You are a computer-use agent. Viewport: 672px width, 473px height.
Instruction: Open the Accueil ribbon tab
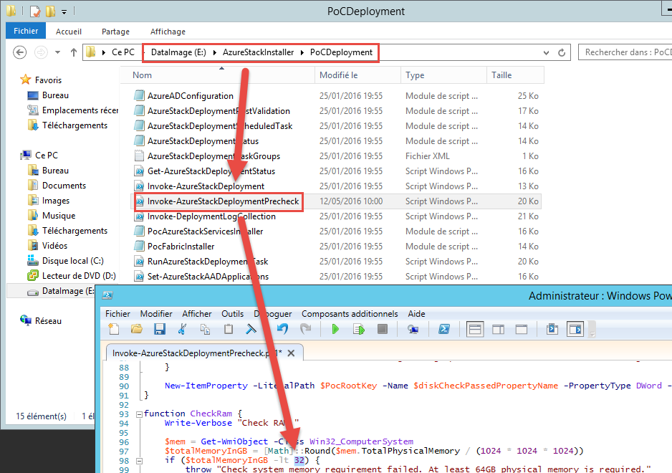click(x=69, y=32)
